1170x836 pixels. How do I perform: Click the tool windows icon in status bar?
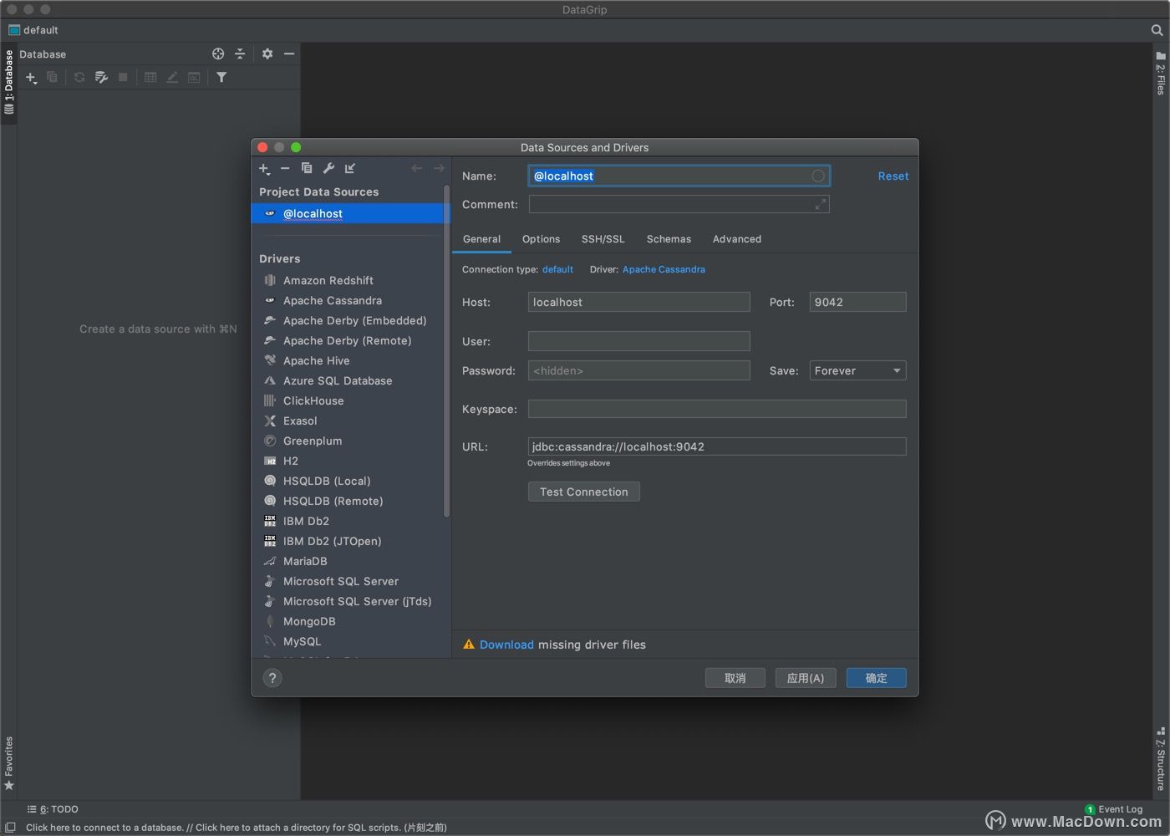click(x=10, y=827)
